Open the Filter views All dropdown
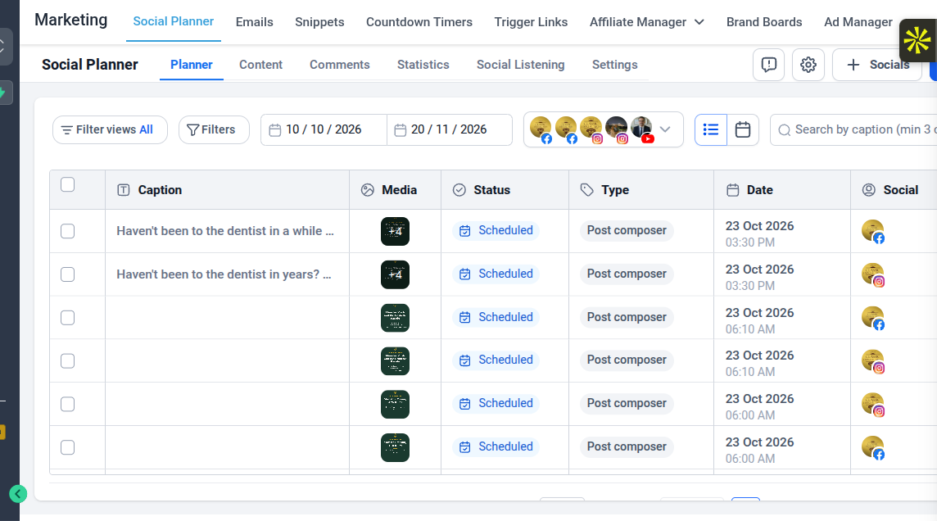 click(110, 129)
